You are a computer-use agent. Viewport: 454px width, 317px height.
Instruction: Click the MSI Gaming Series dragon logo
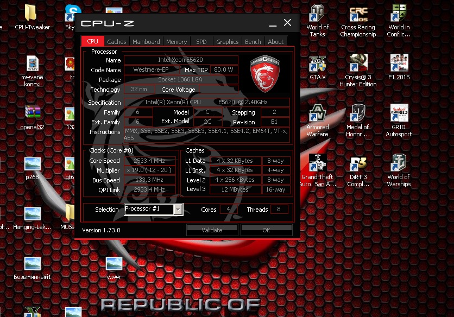pyautogui.click(x=265, y=73)
